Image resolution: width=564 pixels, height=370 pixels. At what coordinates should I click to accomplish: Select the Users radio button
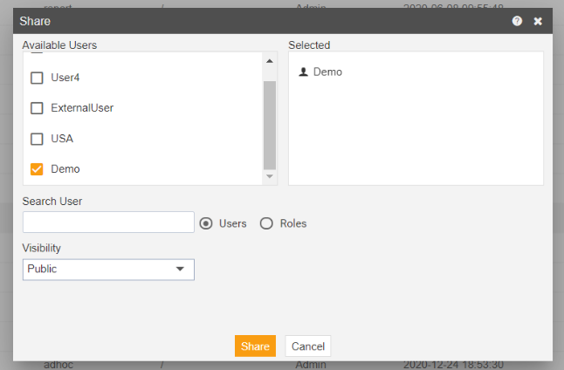click(x=206, y=223)
